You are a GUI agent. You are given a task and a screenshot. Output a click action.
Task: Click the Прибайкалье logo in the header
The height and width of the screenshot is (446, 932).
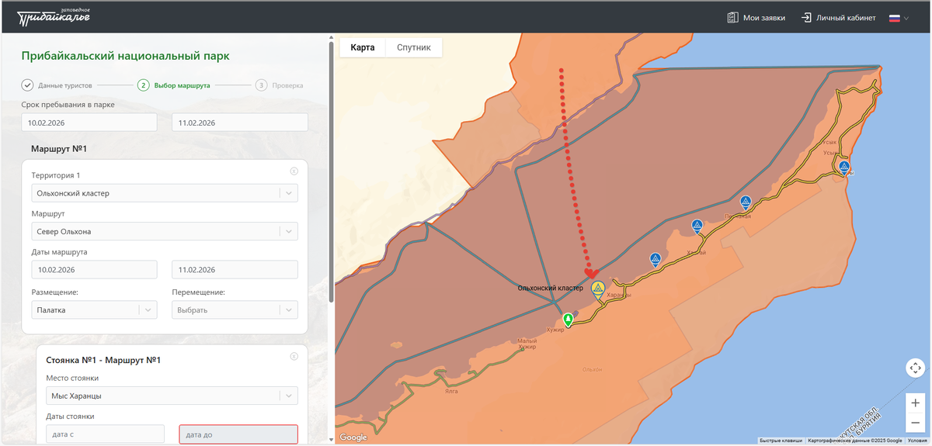tap(54, 16)
